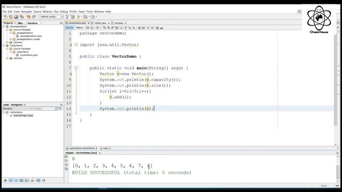Switch to the Services tab
This screenshot has height=192, width=342.
[33, 23]
